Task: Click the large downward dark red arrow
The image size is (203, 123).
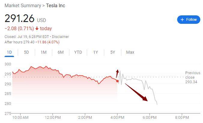Action: (x=136, y=92)
